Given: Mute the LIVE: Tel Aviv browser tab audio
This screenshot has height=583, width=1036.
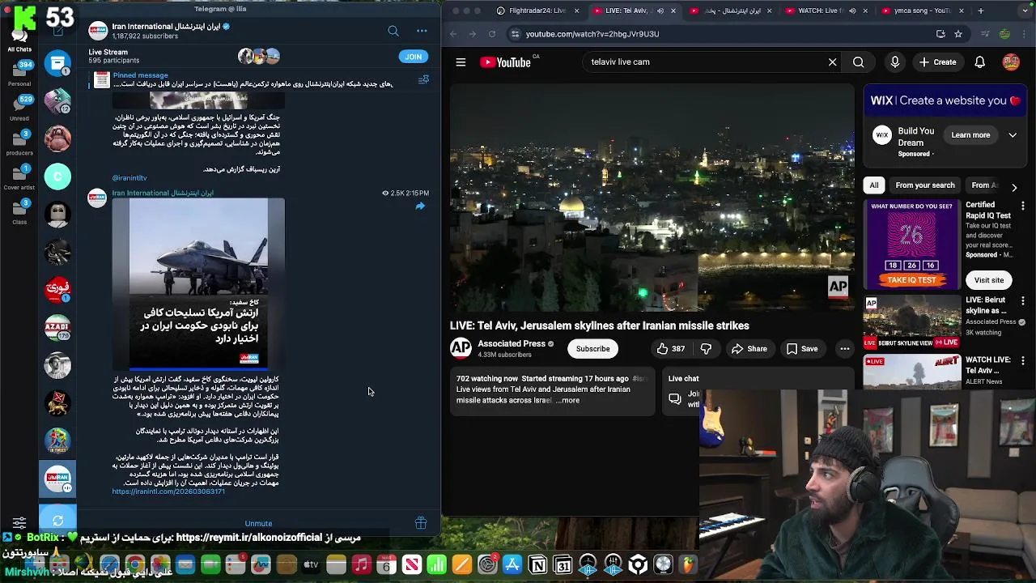Looking at the screenshot, I should click(x=660, y=11).
